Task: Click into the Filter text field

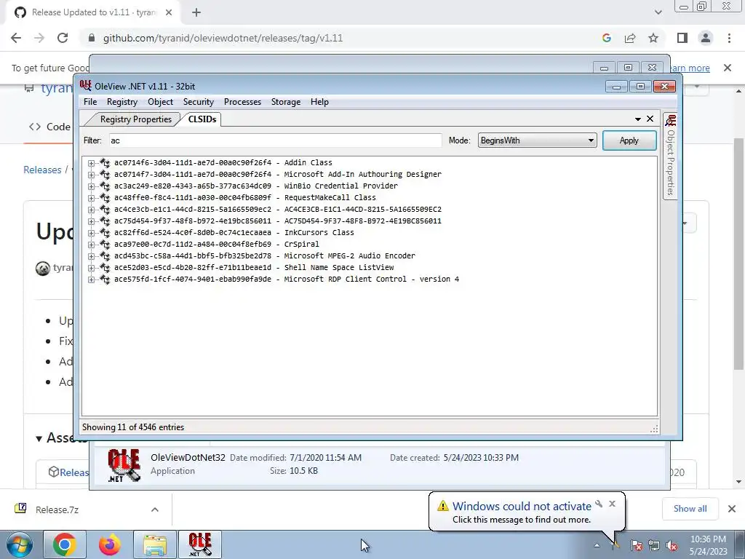Action: pos(275,140)
